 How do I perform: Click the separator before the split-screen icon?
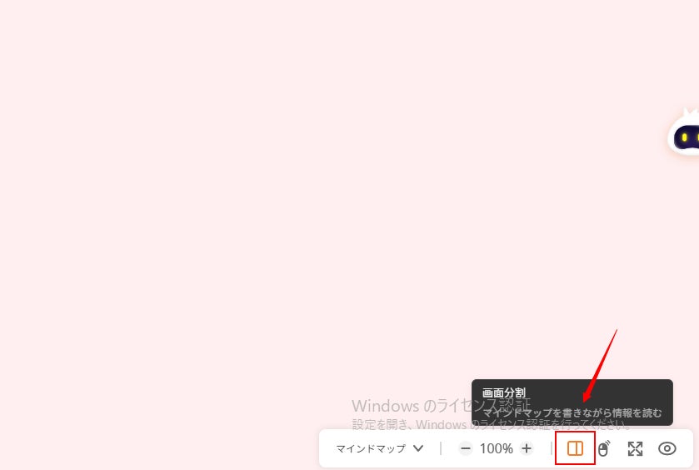click(x=552, y=448)
